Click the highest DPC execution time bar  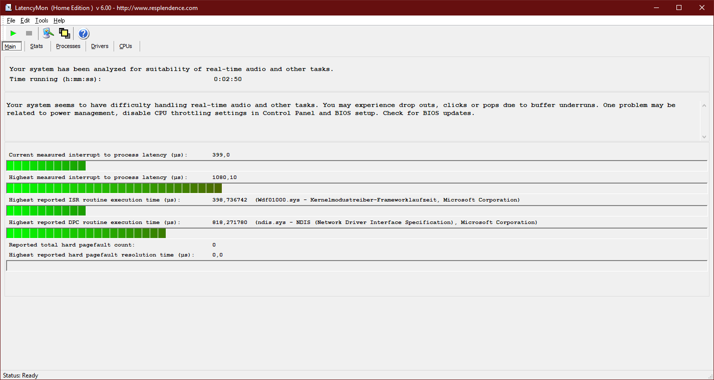357,233
